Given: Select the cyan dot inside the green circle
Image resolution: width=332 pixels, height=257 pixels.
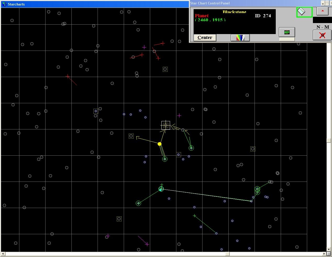Looking at the screenshot, I should (161, 190).
